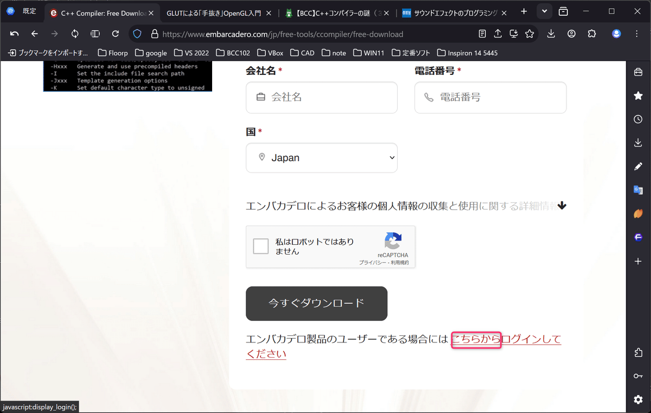Open a new tab with plus button
The height and width of the screenshot is (413, 651).
click(x=524, y=11)
